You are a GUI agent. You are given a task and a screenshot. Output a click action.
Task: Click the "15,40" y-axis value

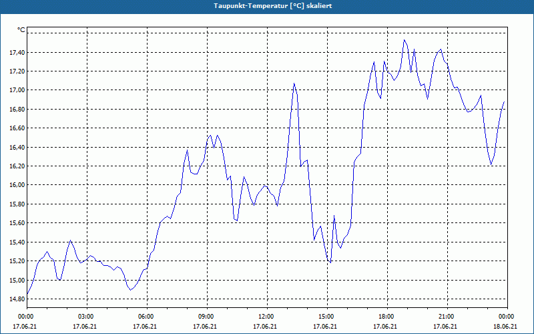(x=19, y=242)
